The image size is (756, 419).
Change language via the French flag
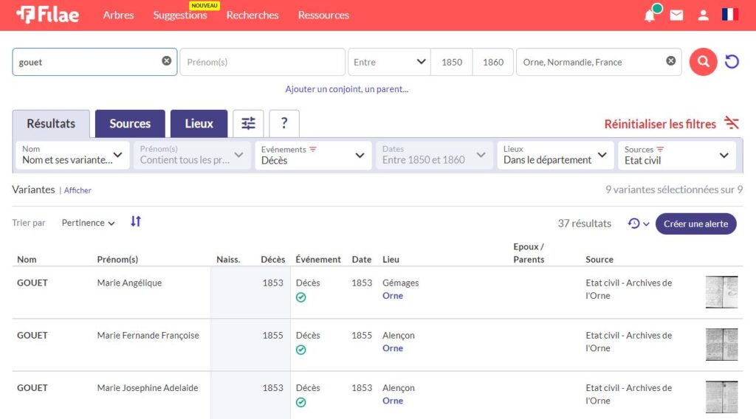pyautogui.click(x=730, y=15)
